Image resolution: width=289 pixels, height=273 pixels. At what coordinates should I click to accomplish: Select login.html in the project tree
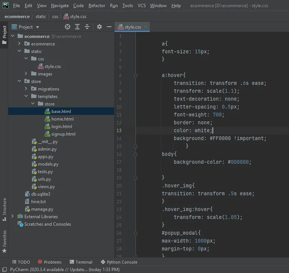click(x=62, y=127)
